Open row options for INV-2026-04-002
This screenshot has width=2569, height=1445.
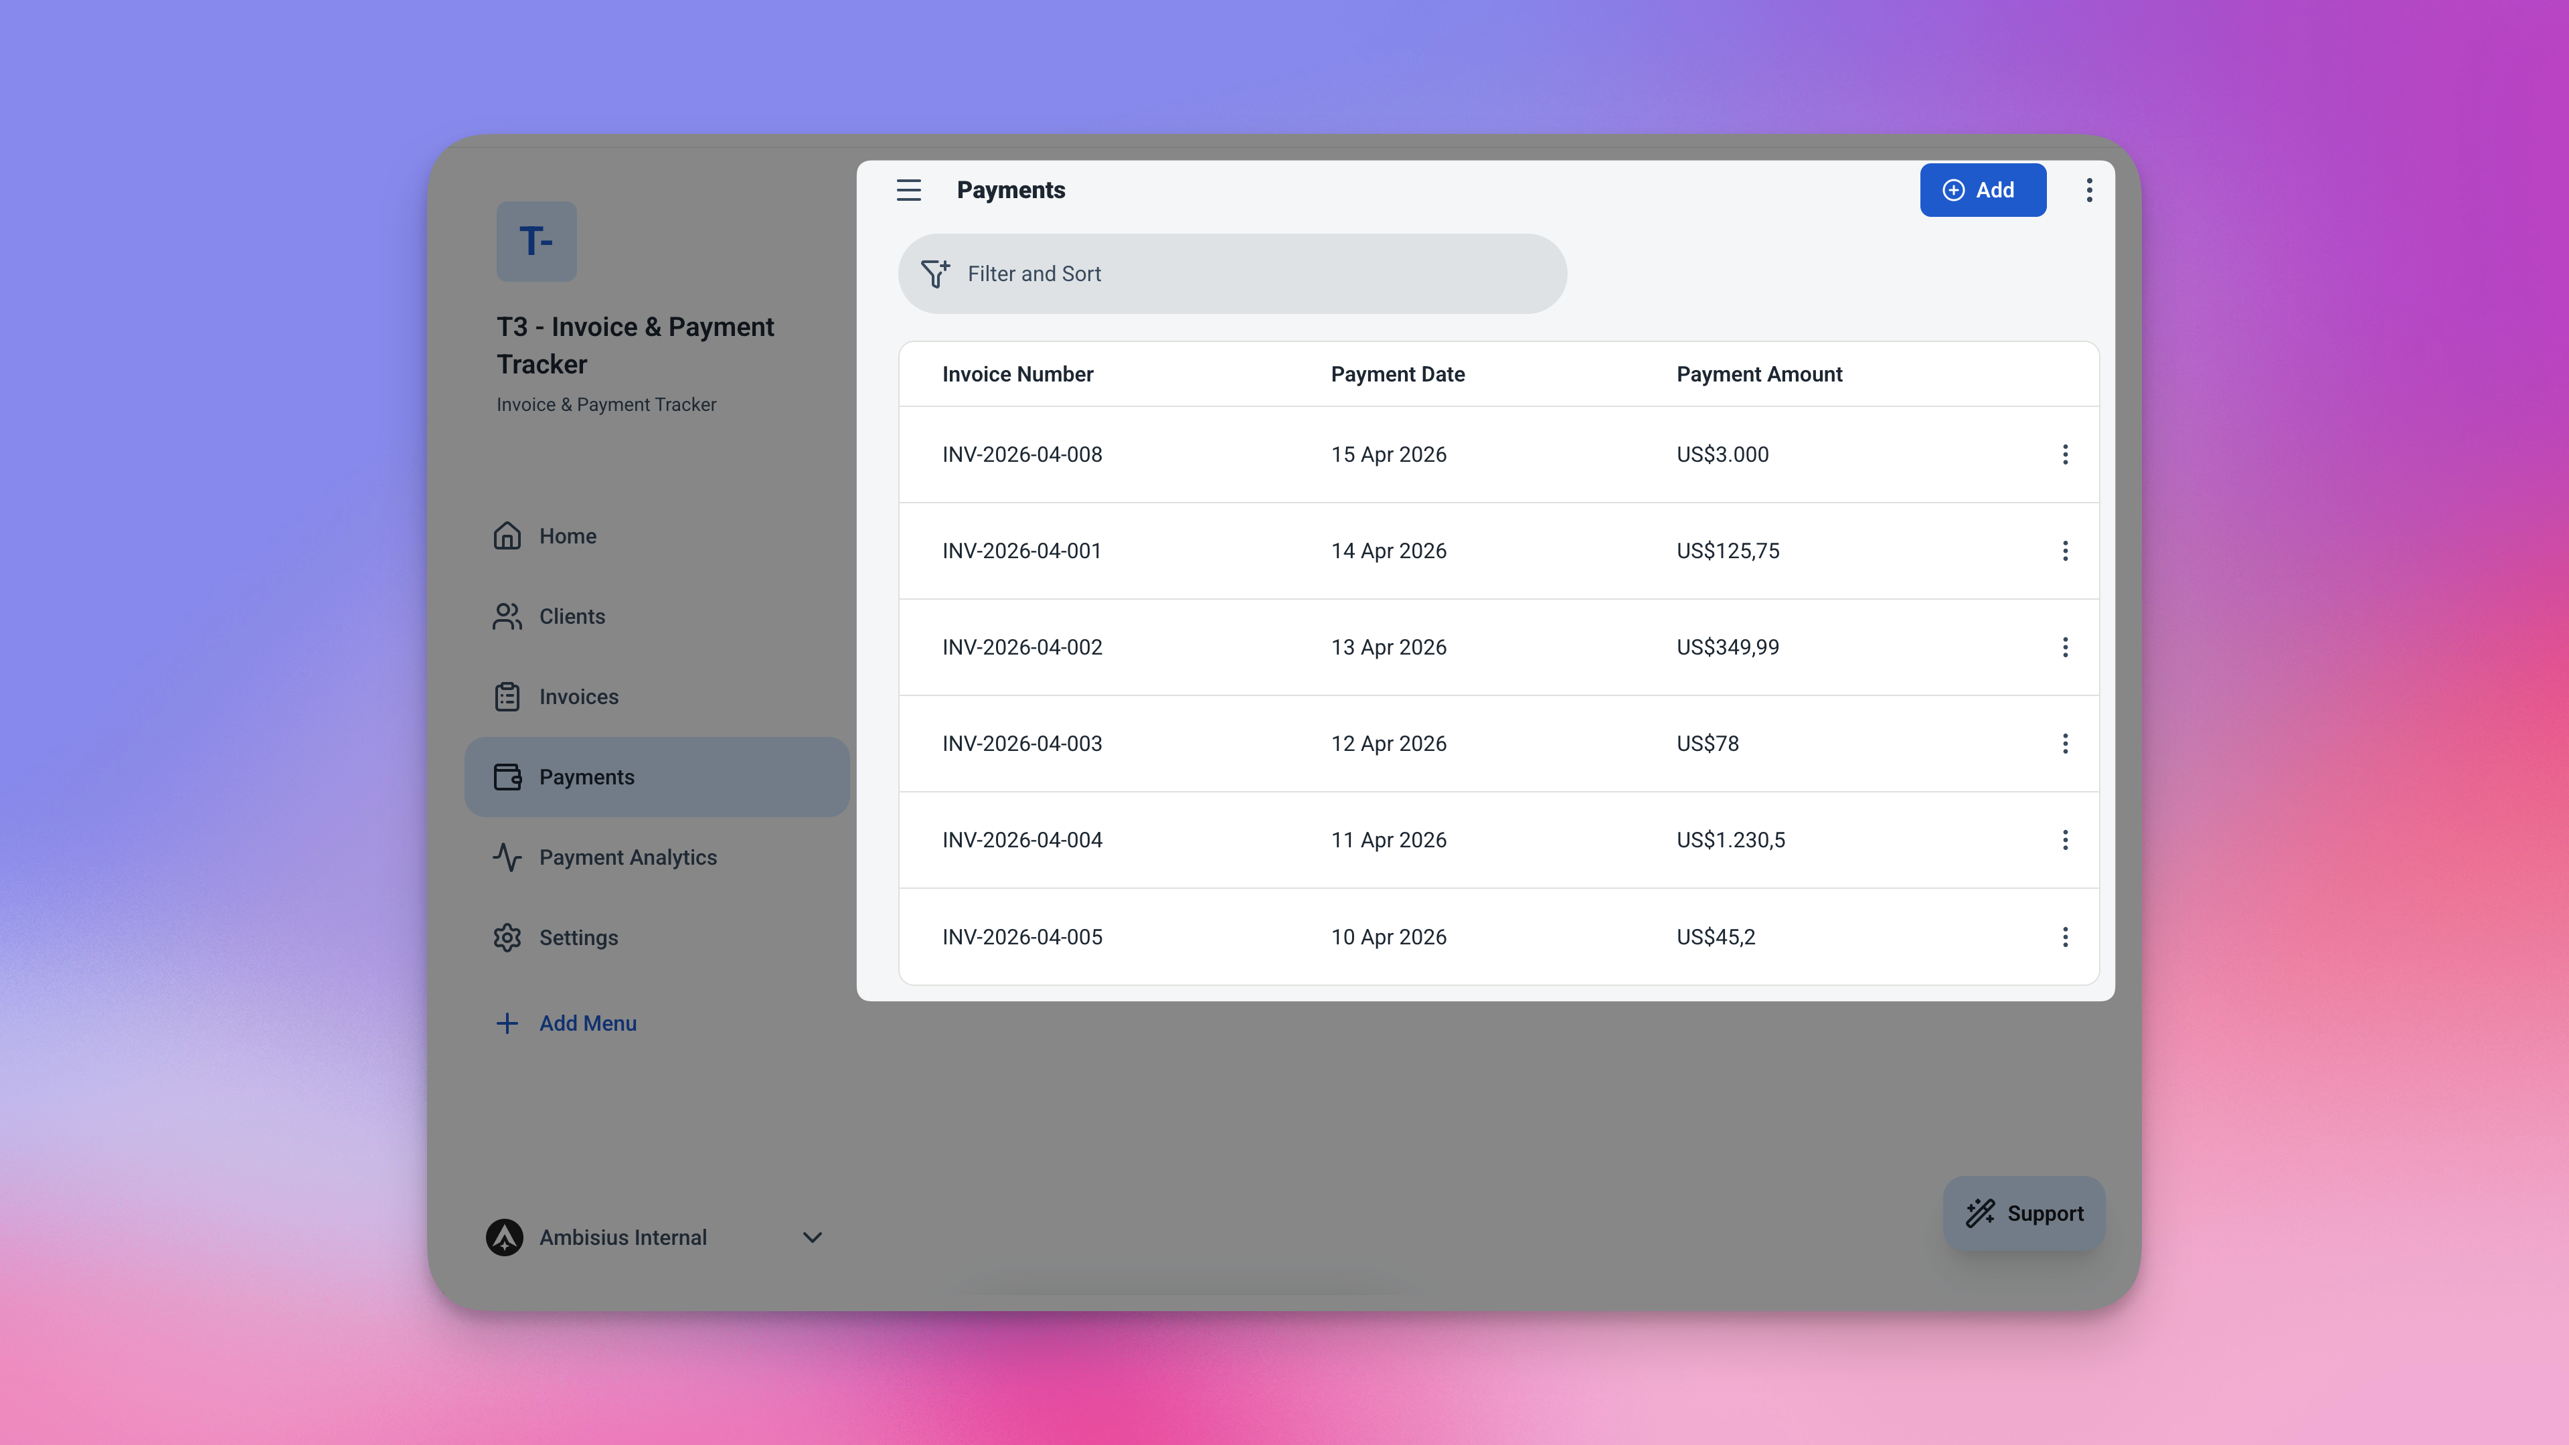[2064, 647]
